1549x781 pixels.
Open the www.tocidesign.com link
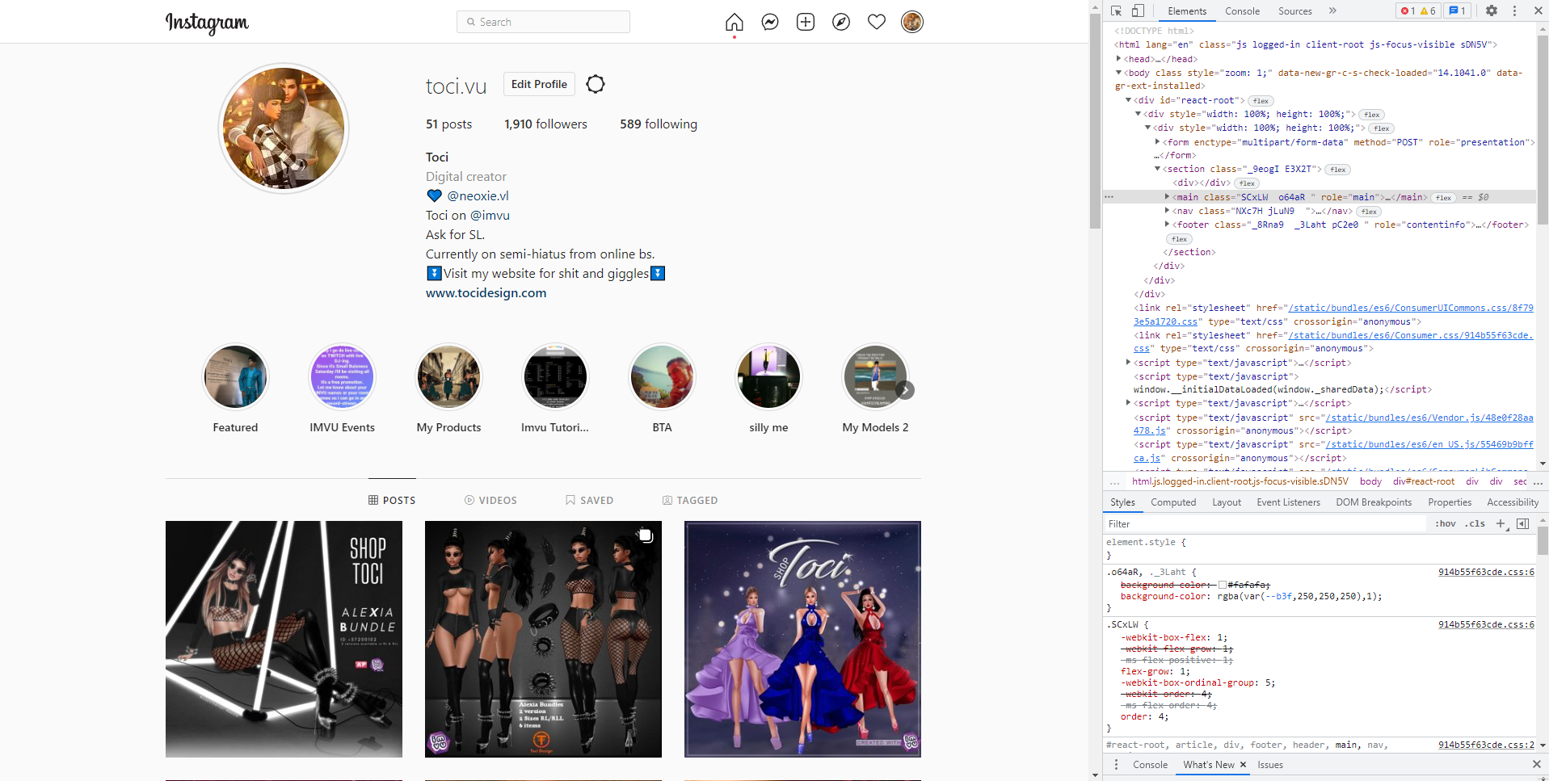coord(485,292)
